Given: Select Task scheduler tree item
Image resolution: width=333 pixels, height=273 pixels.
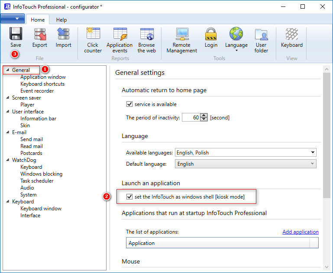Looking at the screenshot, I should [x=37, y=181].
